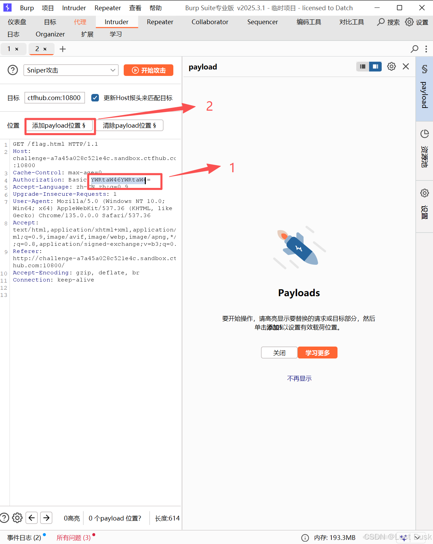Switch to the 仪表盘 tab

pyautogui.click(x=17, y=22)
